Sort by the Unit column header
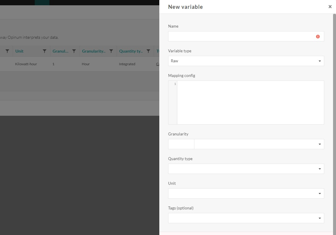The image size is (336, 235). tap(19, 51)
